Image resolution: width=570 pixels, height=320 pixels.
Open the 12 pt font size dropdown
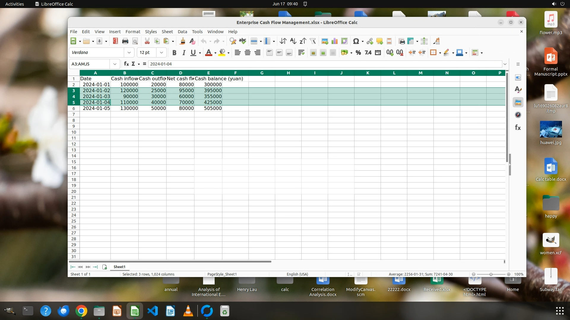161,53
